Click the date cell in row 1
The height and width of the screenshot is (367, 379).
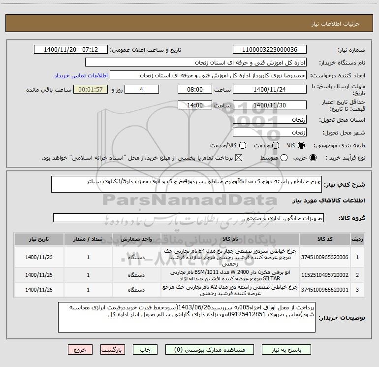pos(39,257)
